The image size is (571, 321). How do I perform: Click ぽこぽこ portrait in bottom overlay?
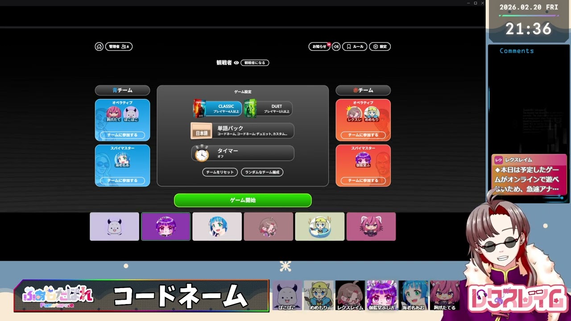click(x=287, y=295)
